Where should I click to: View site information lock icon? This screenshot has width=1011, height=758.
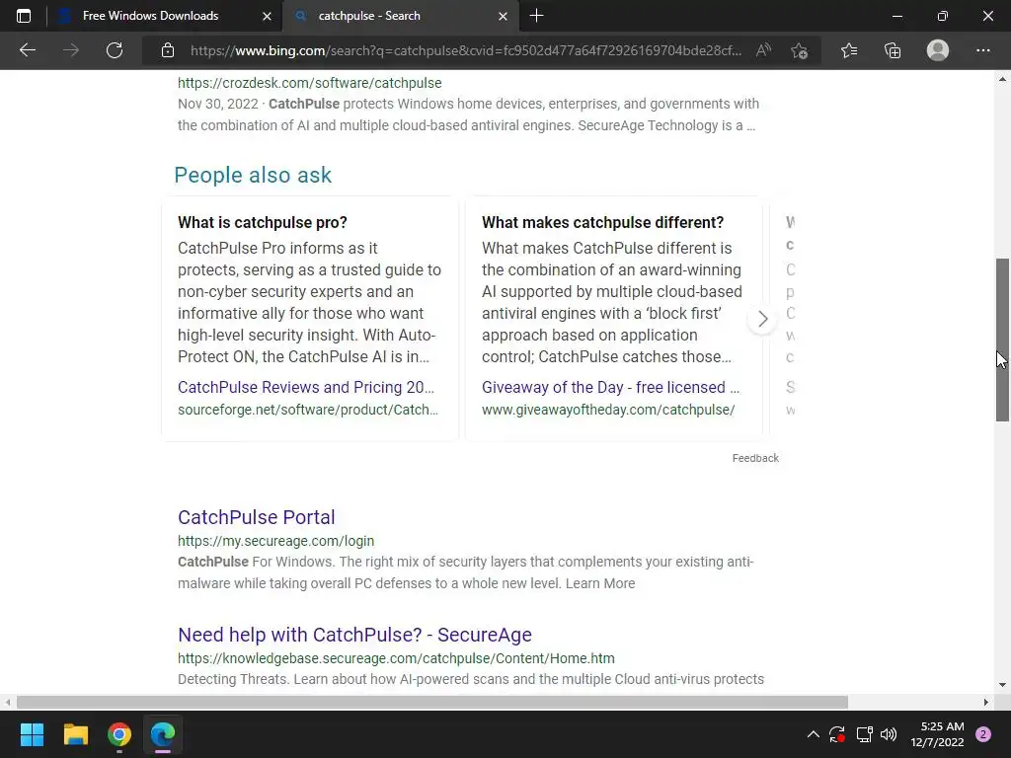coord(168,50)
